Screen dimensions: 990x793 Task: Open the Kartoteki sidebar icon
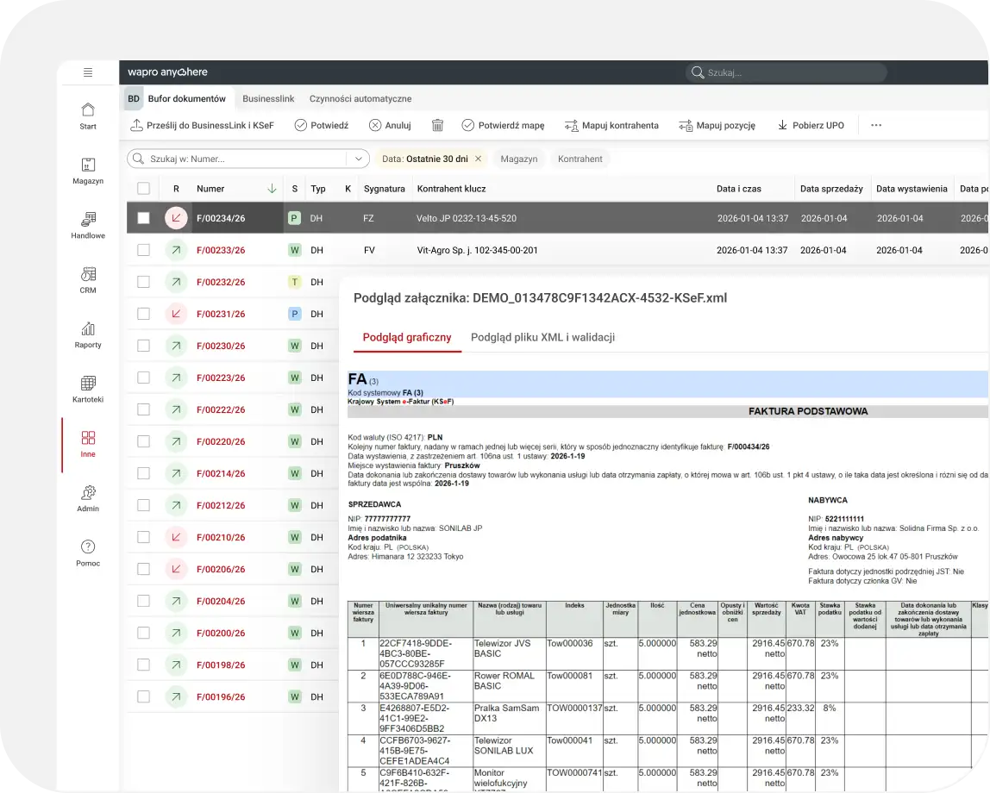tap(88, 390)
